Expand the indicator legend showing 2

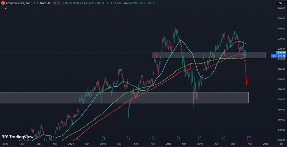coord(4,8)
